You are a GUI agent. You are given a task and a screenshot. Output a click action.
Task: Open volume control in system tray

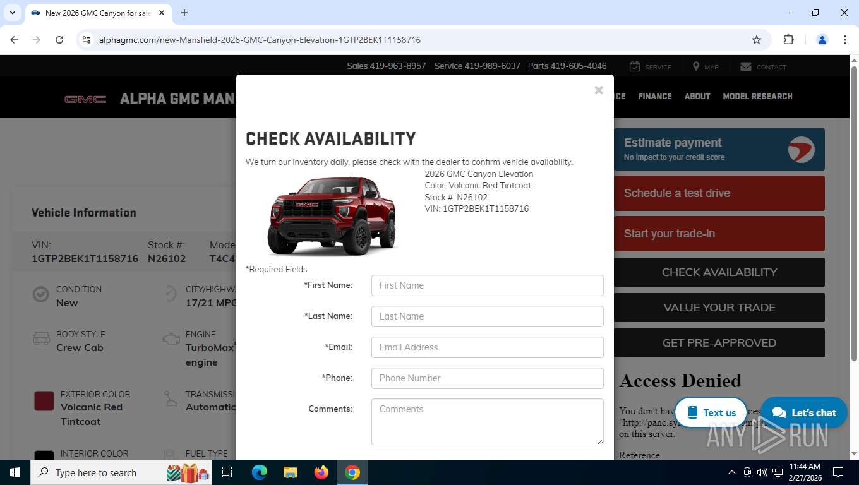click(x=762, y=472)
